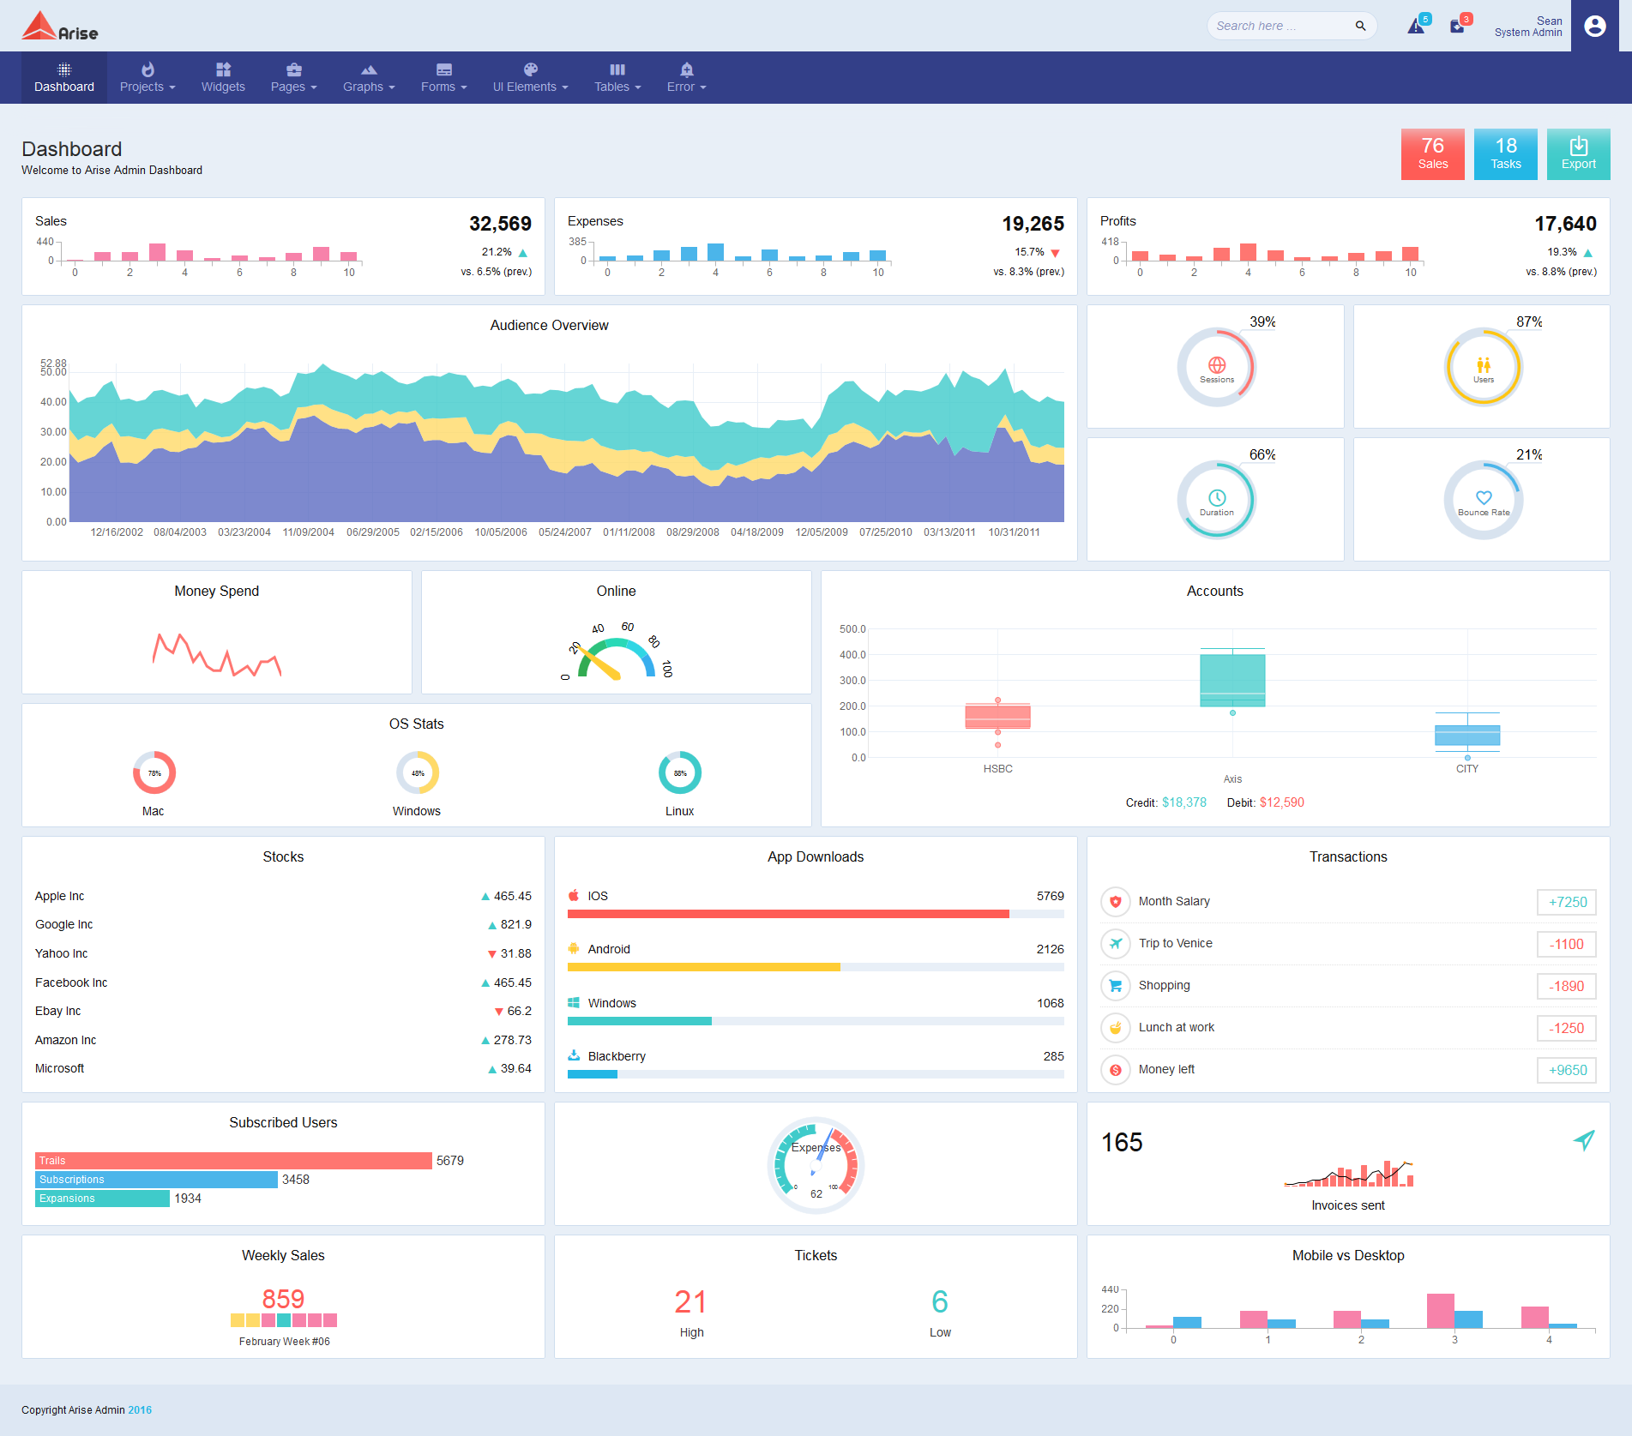Toggle the Bounce Rate indicator
The width and height of the screenshot is (1632, 1436).
pos(1483,500)
